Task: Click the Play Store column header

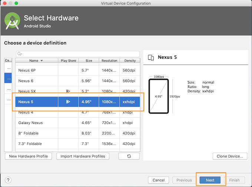Action: click(x=68, y=61)
